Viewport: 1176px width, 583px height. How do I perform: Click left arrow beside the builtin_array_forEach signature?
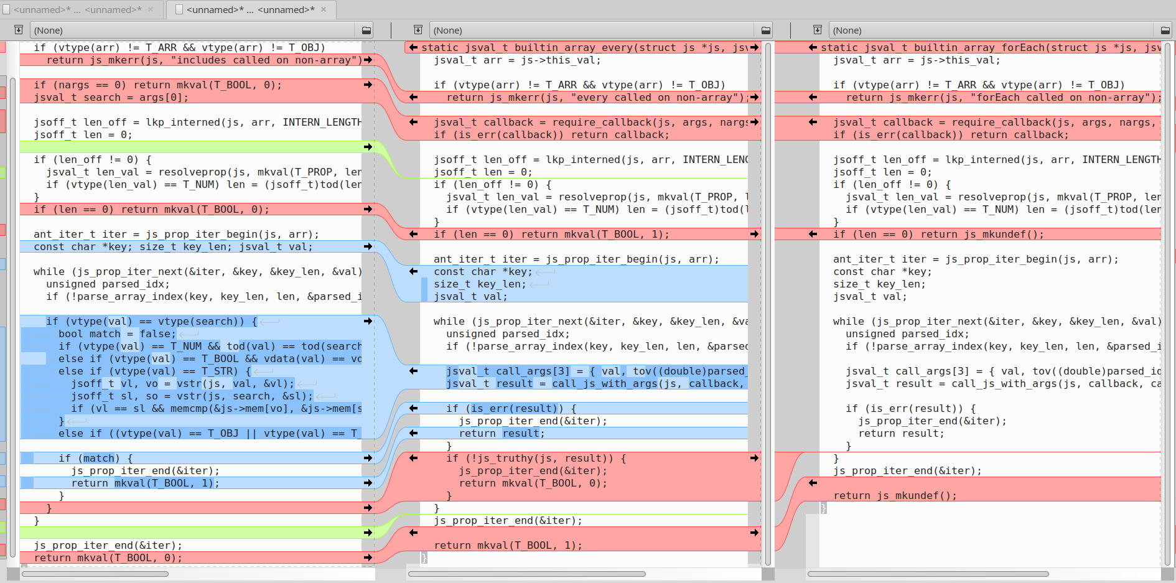(x=813, y=47)
